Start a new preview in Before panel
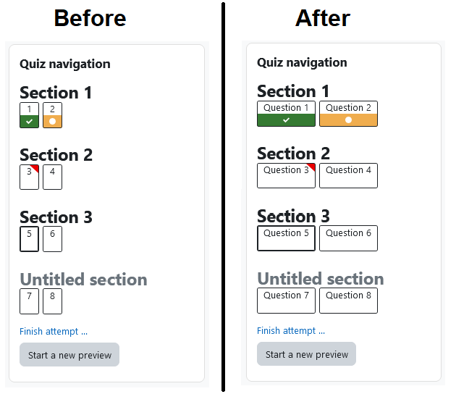The image size is (456, 394). [69, 355]
